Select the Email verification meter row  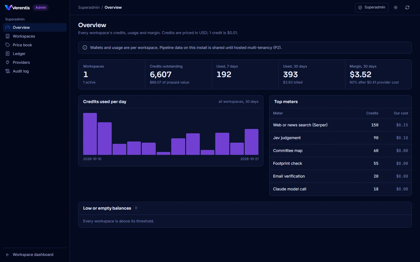pyautogui.click(x=340, y=176)
